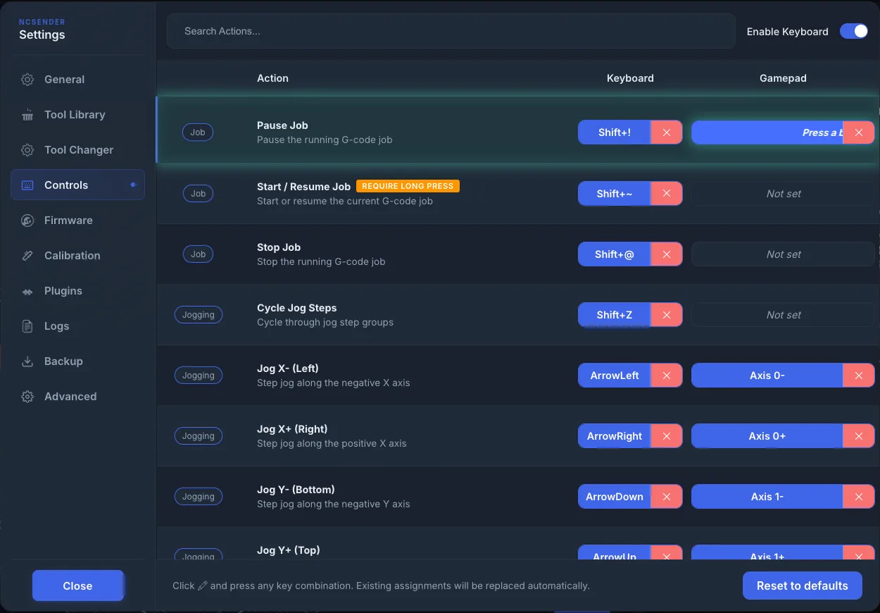Set gamepad binding for Stop Job
Image resolution: width=880 pixels, height=613 pixels.
coord(783,254)
